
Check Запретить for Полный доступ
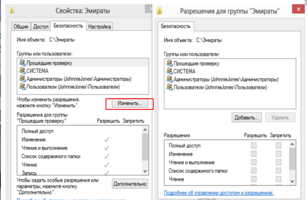pyautogui.click(x=278, y=145)
